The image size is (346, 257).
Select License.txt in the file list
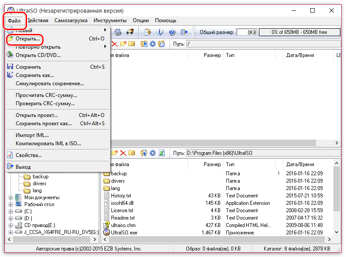point(122,210)
